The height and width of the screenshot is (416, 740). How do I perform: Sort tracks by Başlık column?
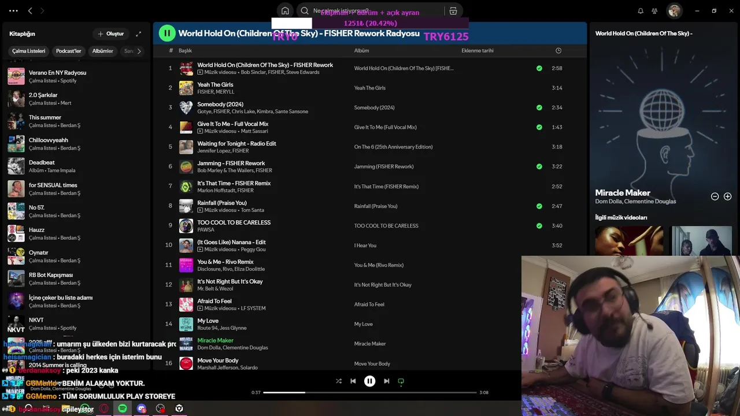click(185, 50)
